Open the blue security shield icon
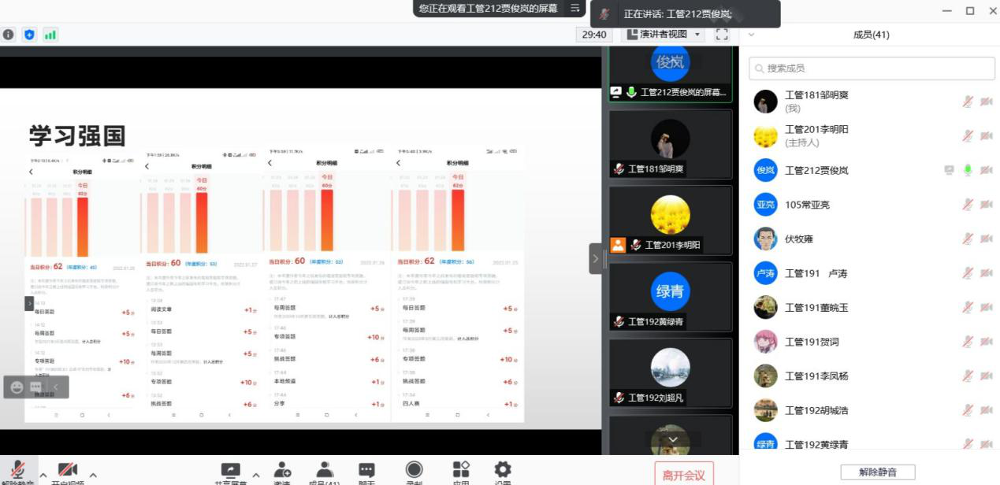 click(x=29, y=35)
